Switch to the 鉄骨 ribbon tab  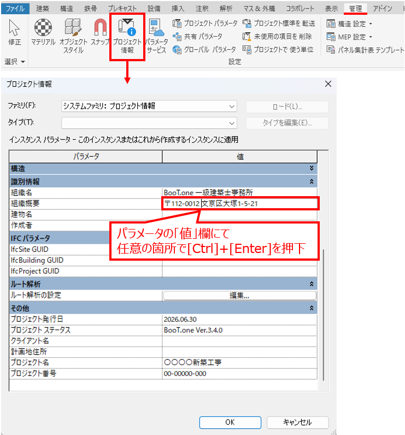[x=91, y=9]
